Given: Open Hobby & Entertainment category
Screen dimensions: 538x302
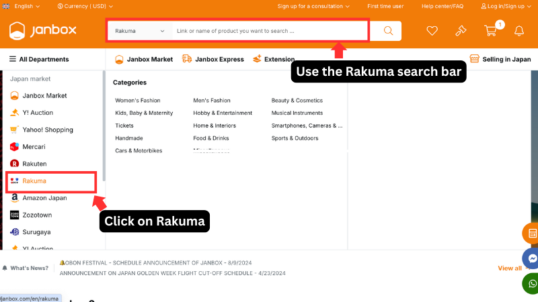Looking at the screenshot, I should [223, 113].
